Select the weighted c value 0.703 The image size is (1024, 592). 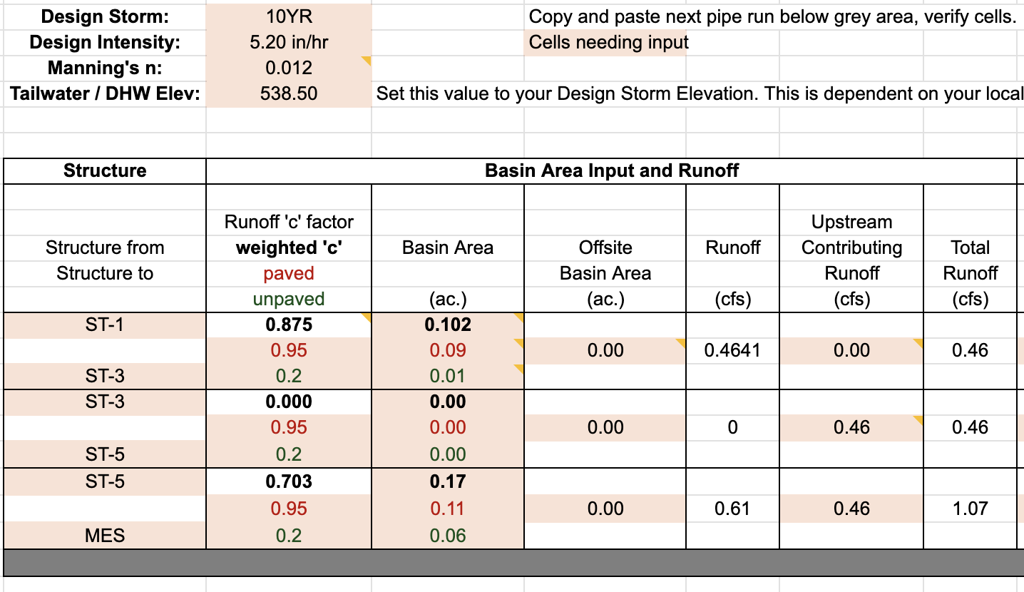point(289,481)
